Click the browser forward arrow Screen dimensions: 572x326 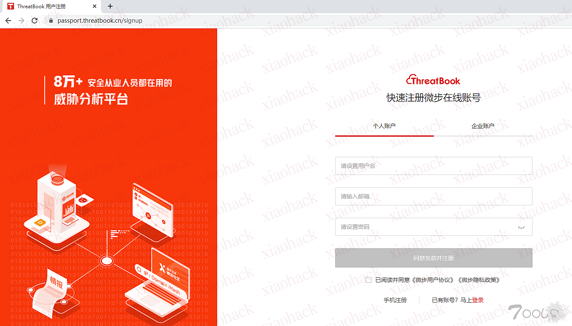(x=21, y=21)
